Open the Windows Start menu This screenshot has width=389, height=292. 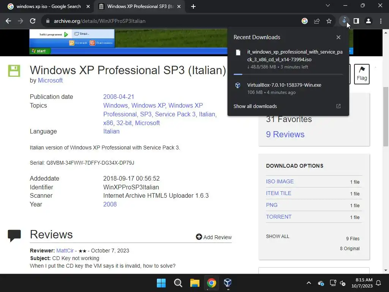tap(161, 283)
